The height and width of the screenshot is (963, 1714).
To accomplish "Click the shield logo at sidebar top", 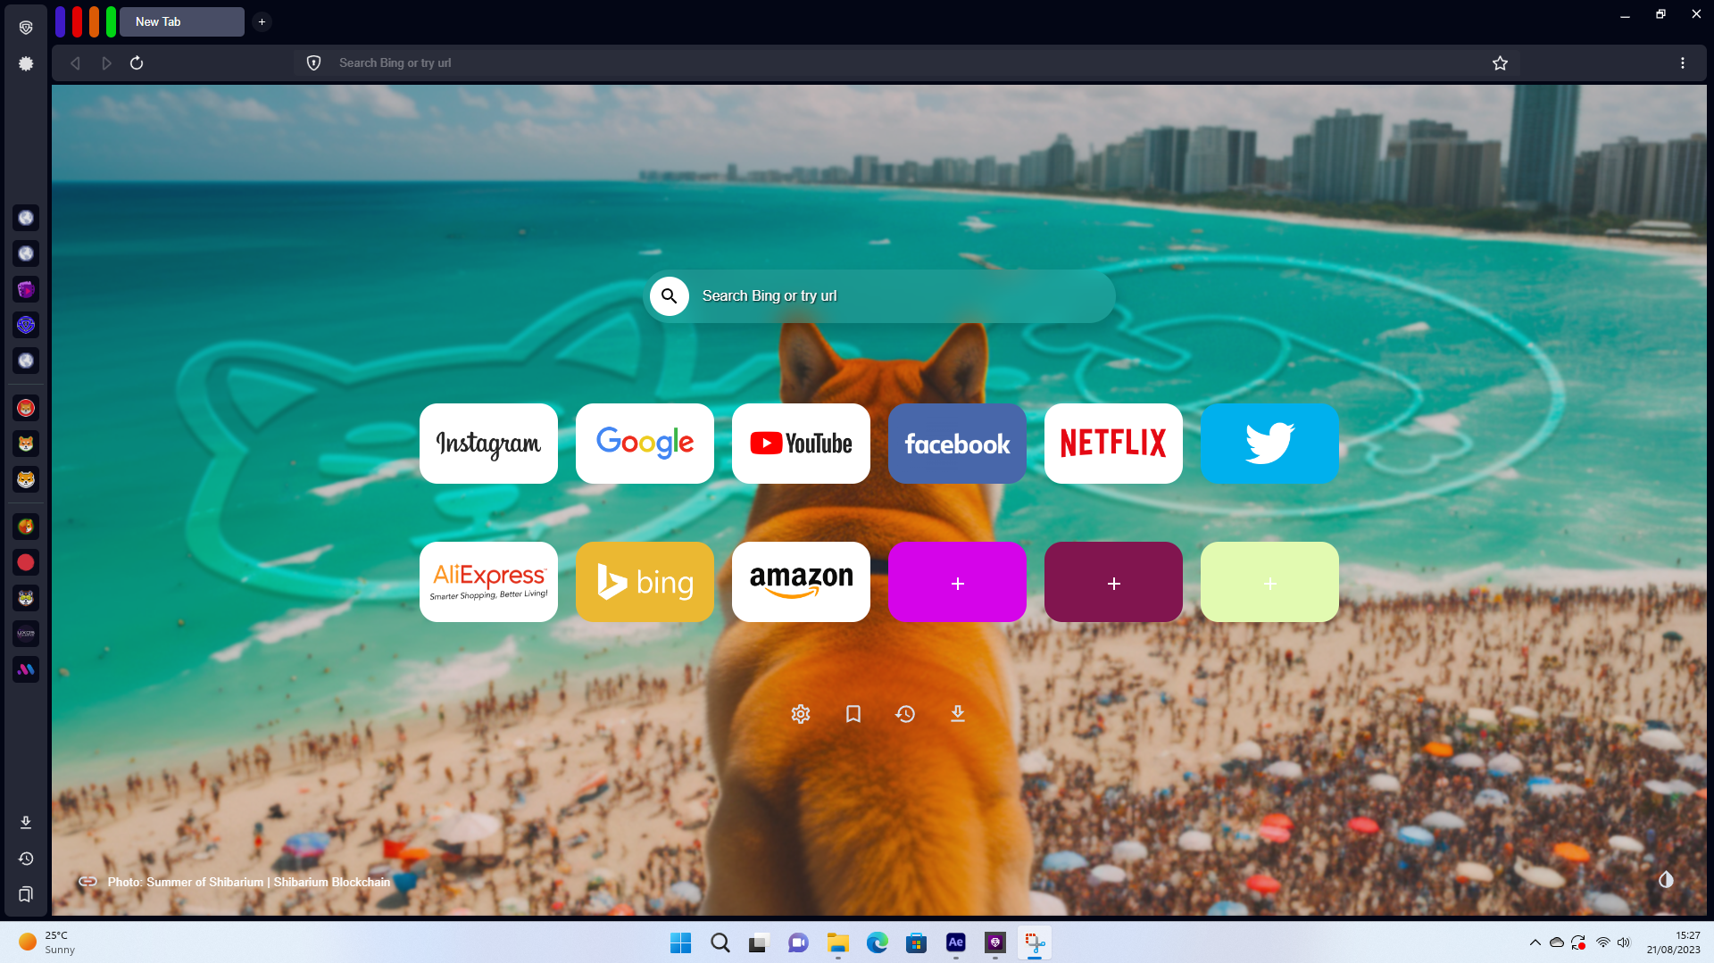I will (x=26, y=28).
